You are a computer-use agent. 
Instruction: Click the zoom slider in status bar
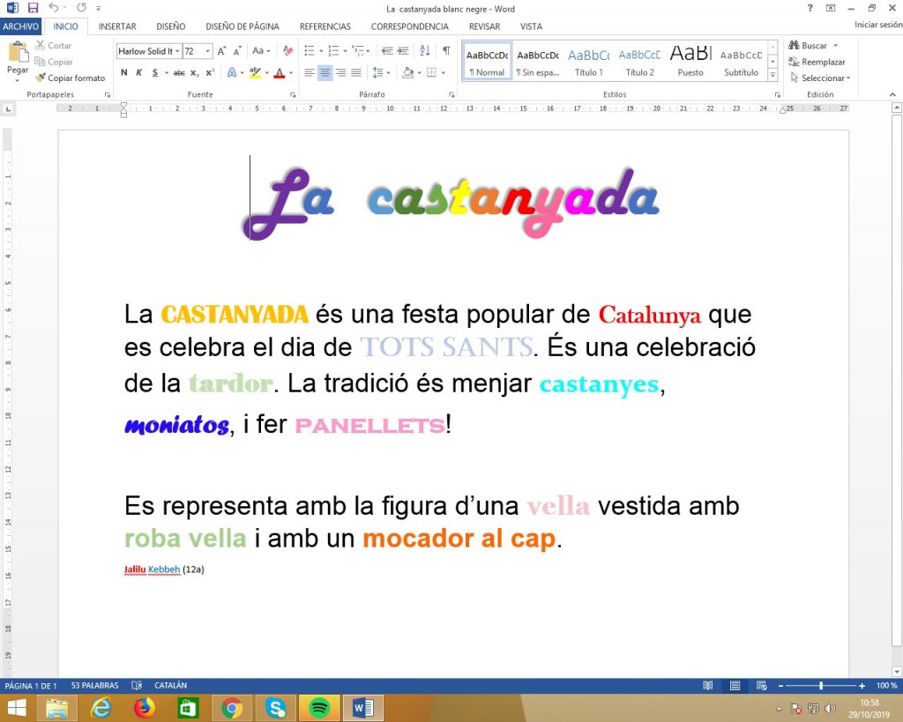[x=821, y=686]
